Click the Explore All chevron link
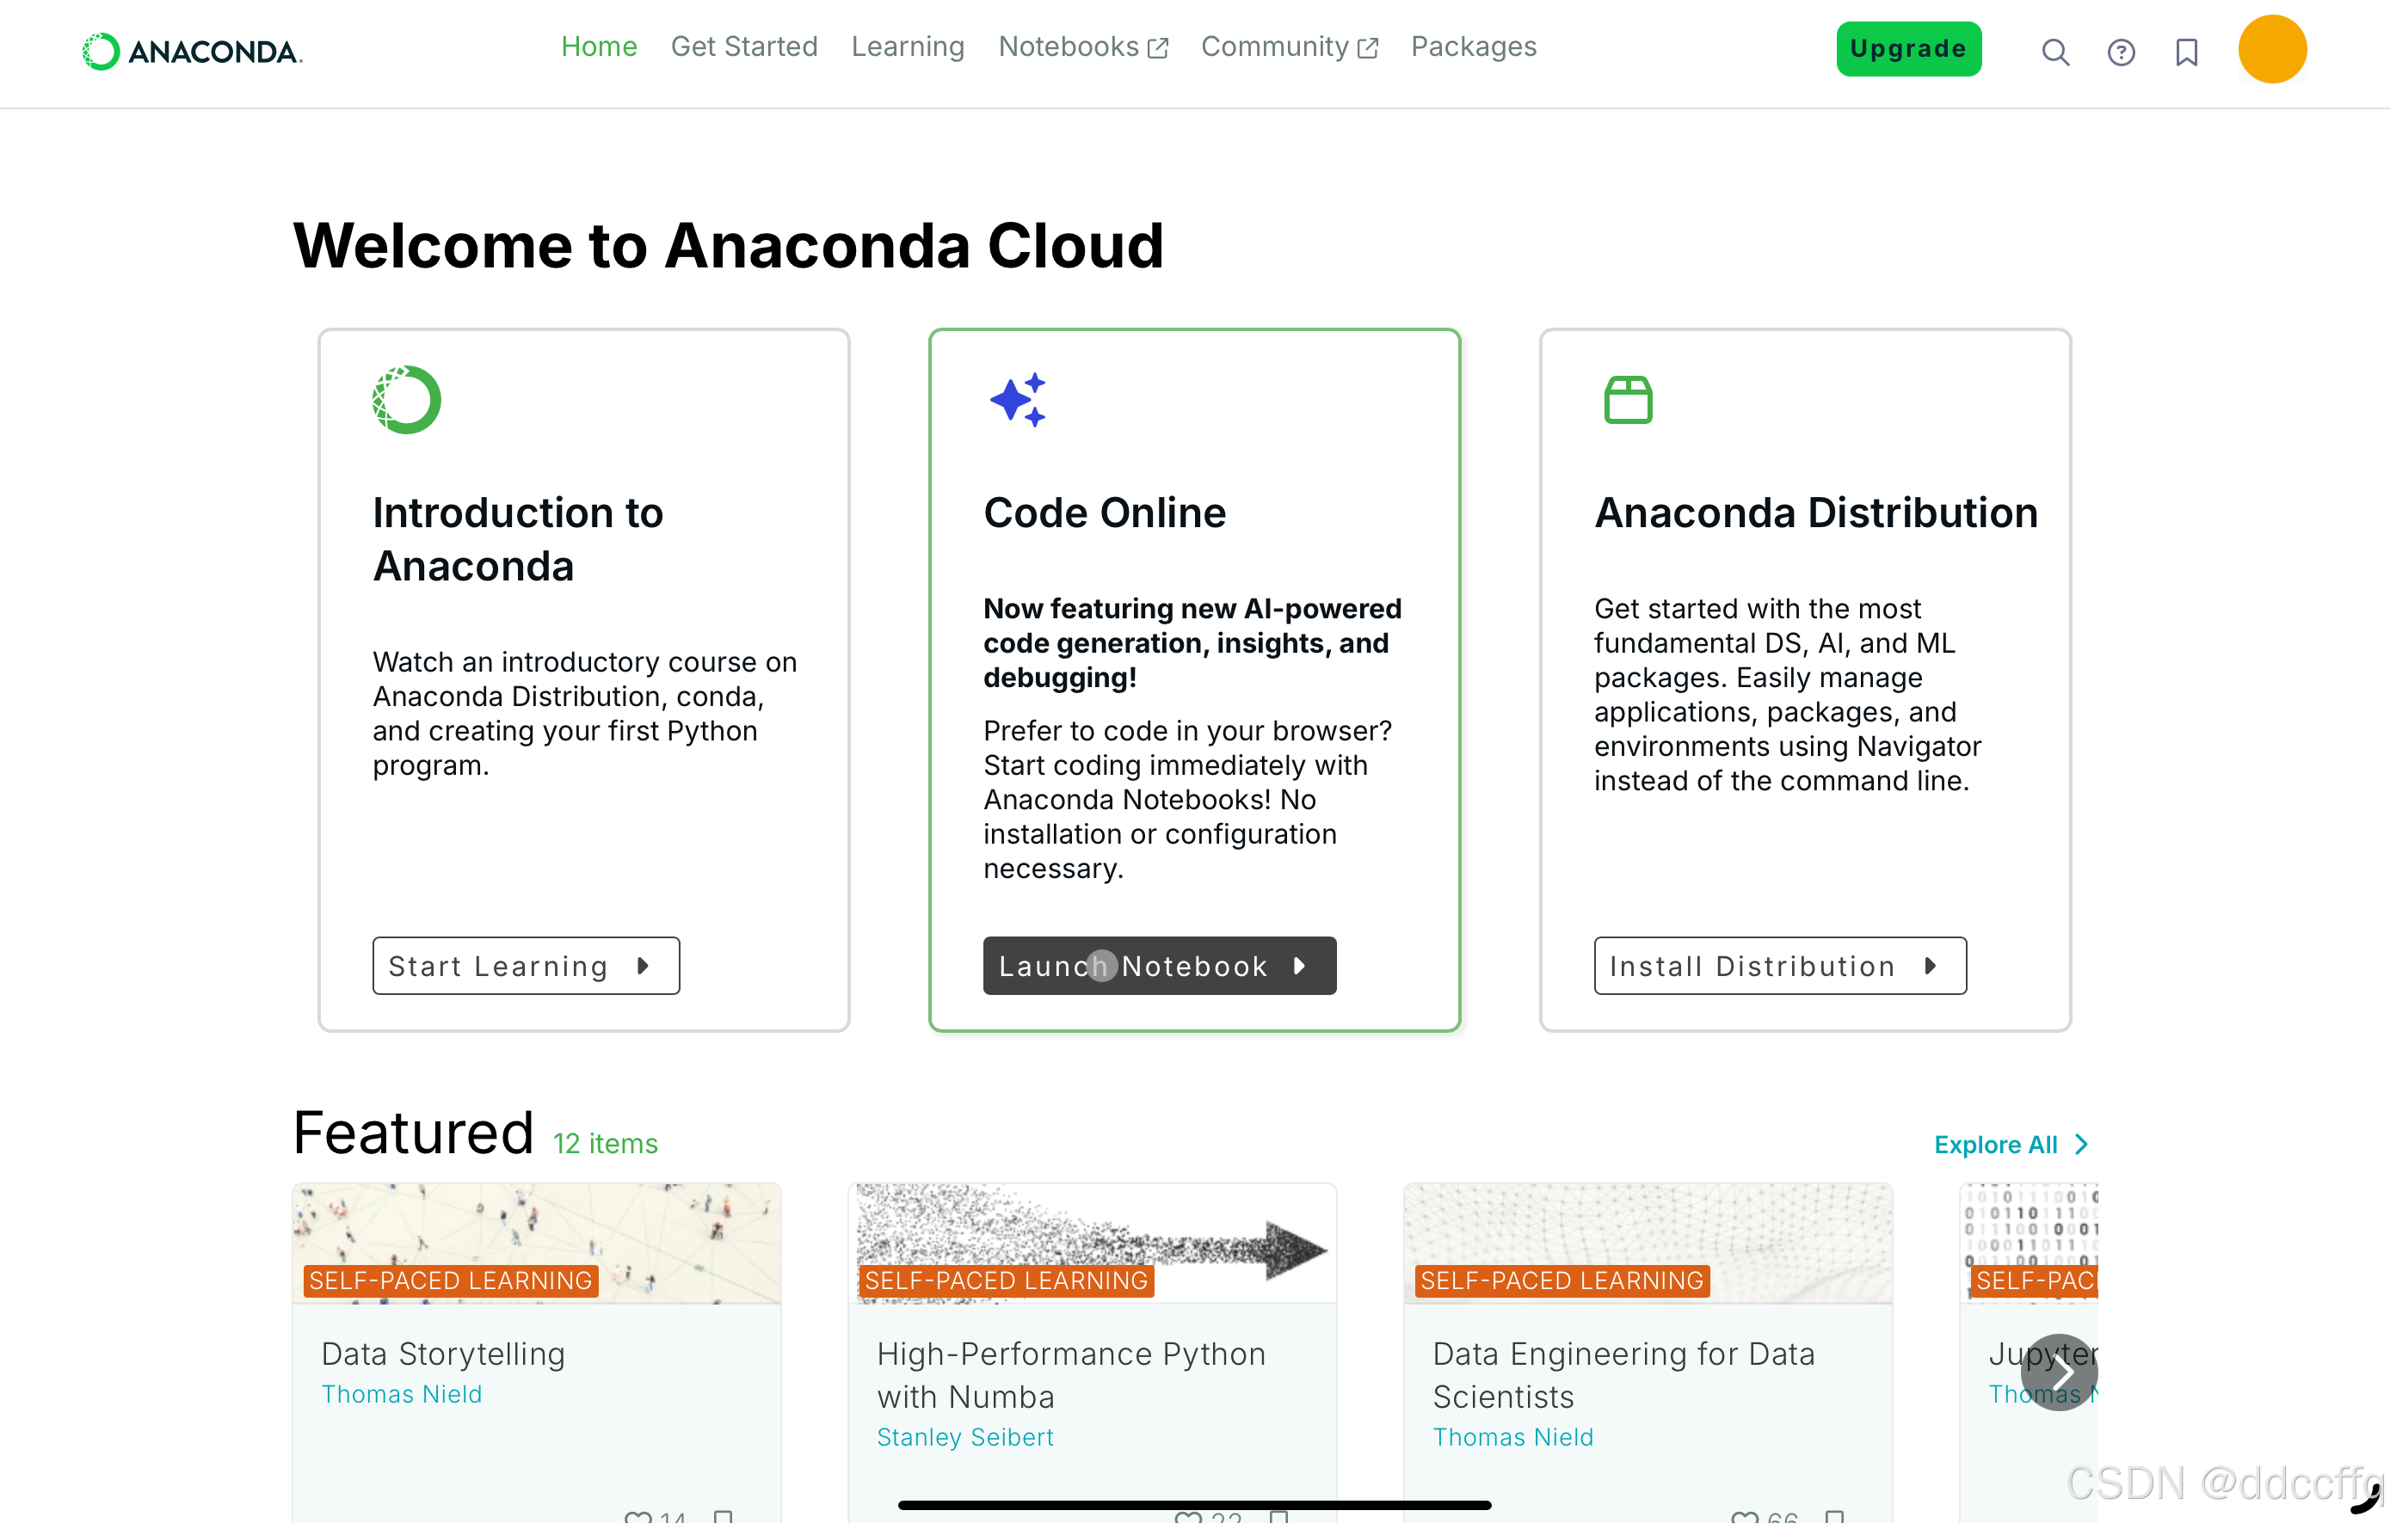2390x1523 pixels. pyautogui.click(x=2010, y=1144)
